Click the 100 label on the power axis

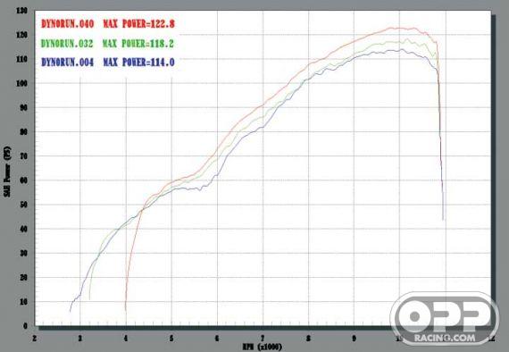pyautogui.click(x=21, y=83)
